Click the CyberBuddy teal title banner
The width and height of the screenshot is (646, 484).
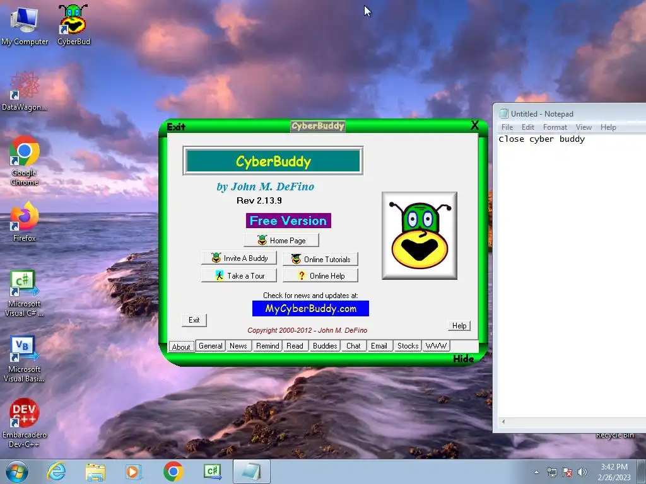coord(273,161)
